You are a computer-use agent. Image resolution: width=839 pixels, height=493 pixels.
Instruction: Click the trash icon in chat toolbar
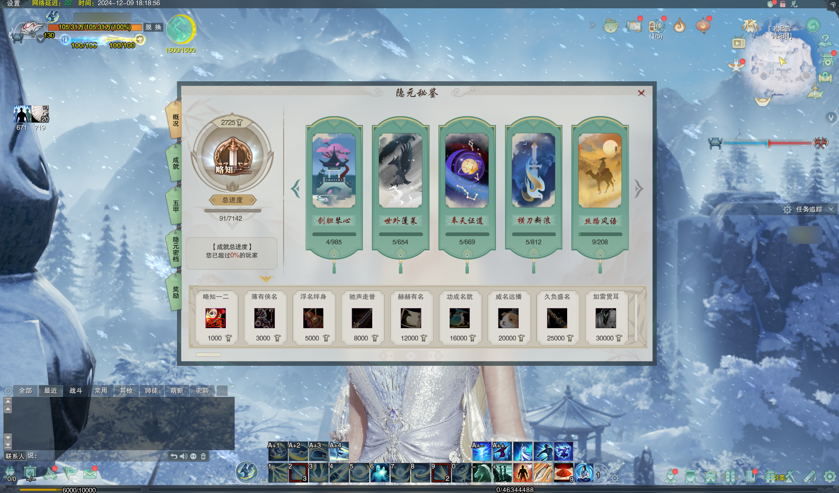[203, 456]
